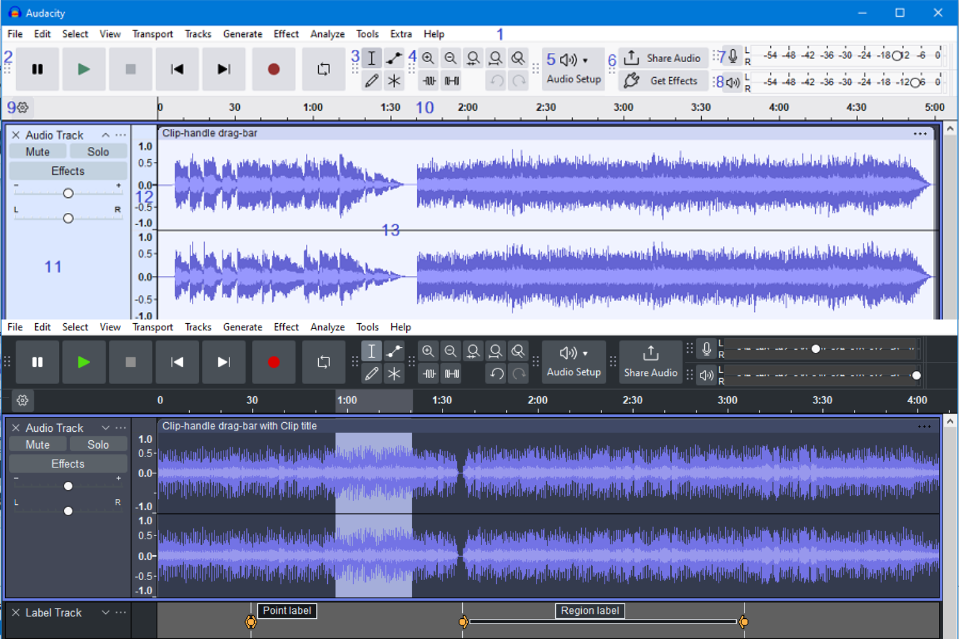Screen dimensions: 959x639
Task: Click Skip to Start in dark-theme toolbar
Action: point(177,363)
